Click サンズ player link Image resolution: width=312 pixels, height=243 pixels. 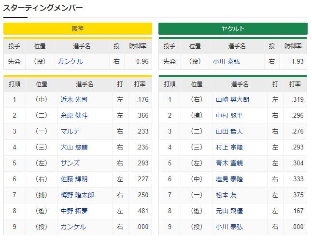click(70, 163)
